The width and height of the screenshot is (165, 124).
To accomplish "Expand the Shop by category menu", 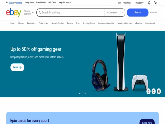I will [29, 13].
